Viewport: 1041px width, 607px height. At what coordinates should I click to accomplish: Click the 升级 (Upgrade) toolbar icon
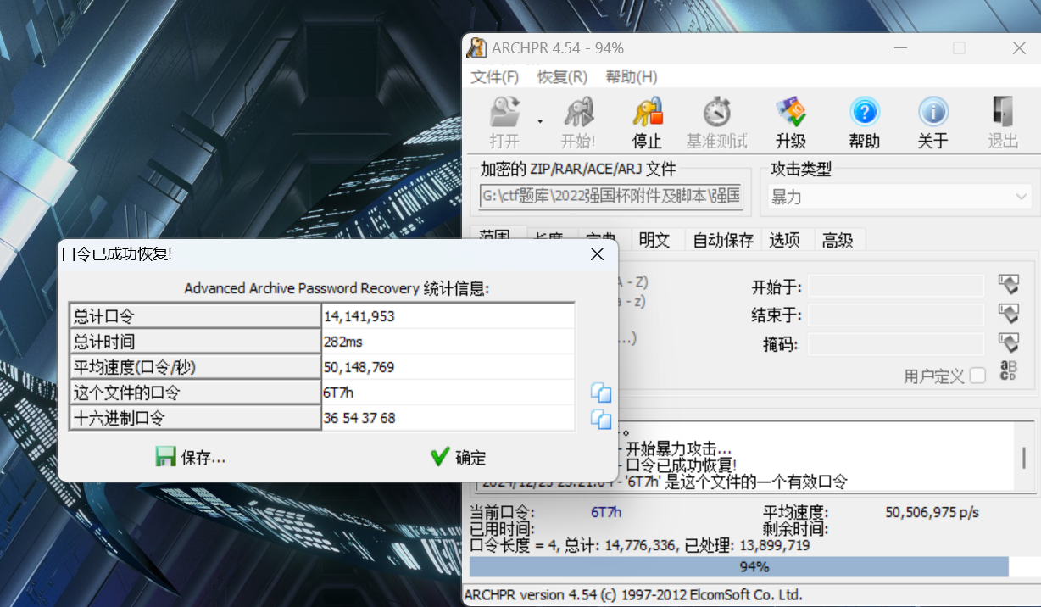[x=791, y=112]
